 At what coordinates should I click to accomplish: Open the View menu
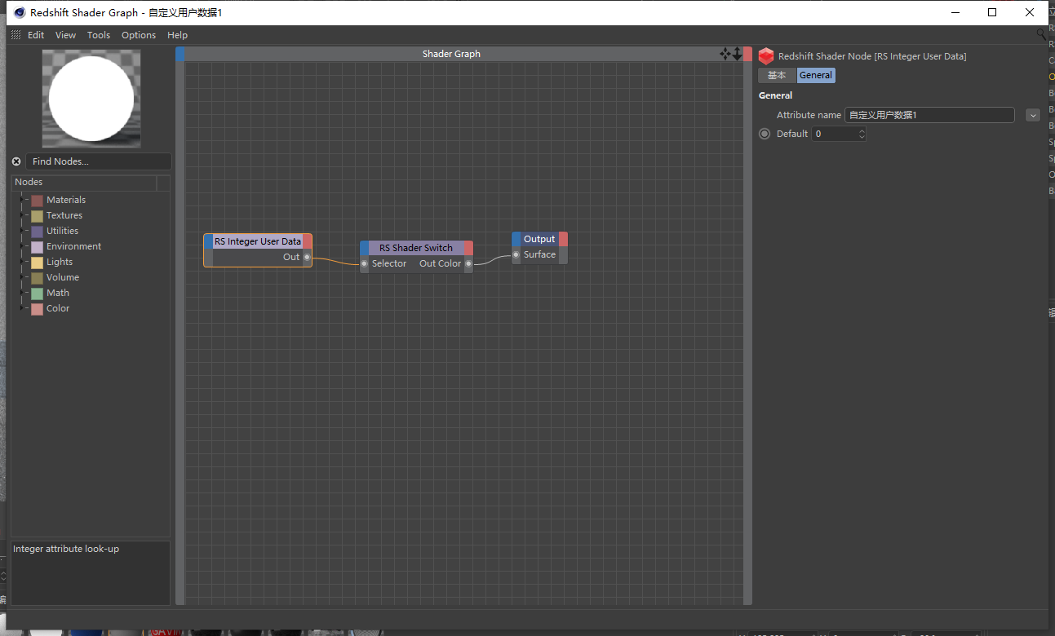pyautogui.click(x=65, y=35)
